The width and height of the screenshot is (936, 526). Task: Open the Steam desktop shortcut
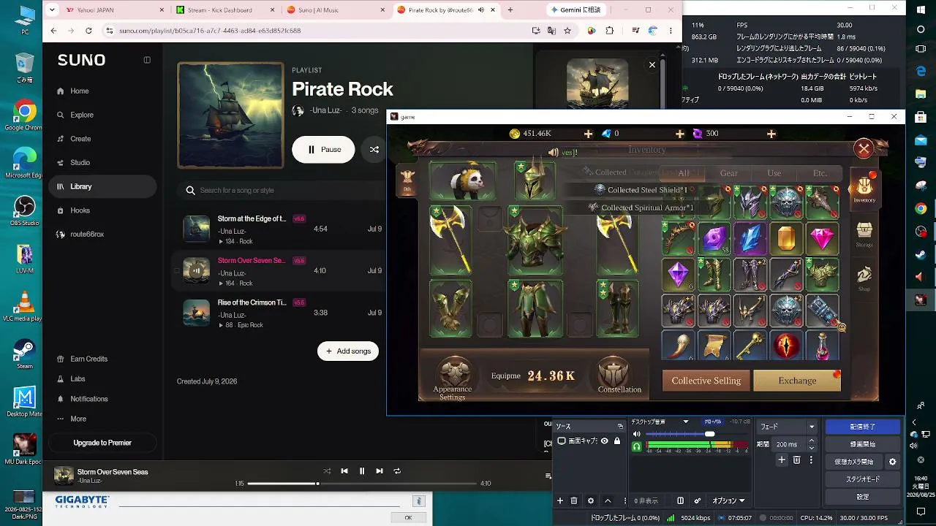click(x=24, y=354)
